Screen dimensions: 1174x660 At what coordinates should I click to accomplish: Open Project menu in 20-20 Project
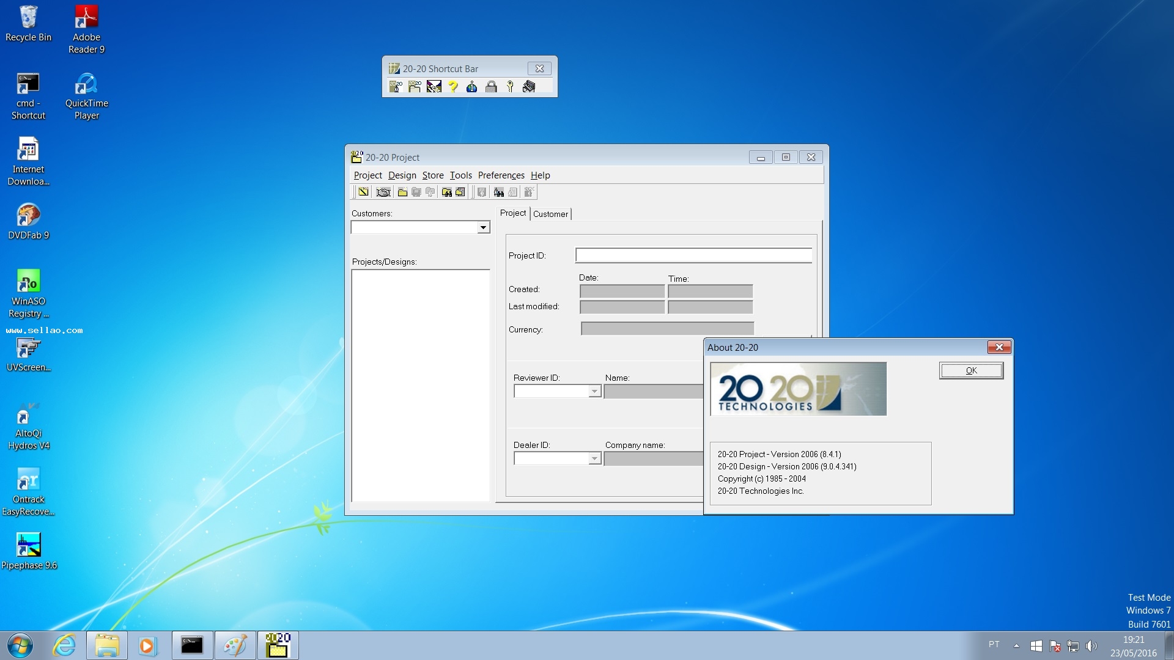(367, 175)
